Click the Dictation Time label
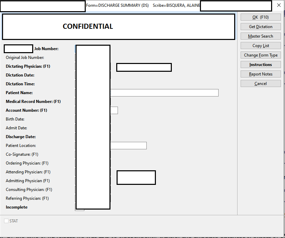285x238 pixels. click(20, 84)
